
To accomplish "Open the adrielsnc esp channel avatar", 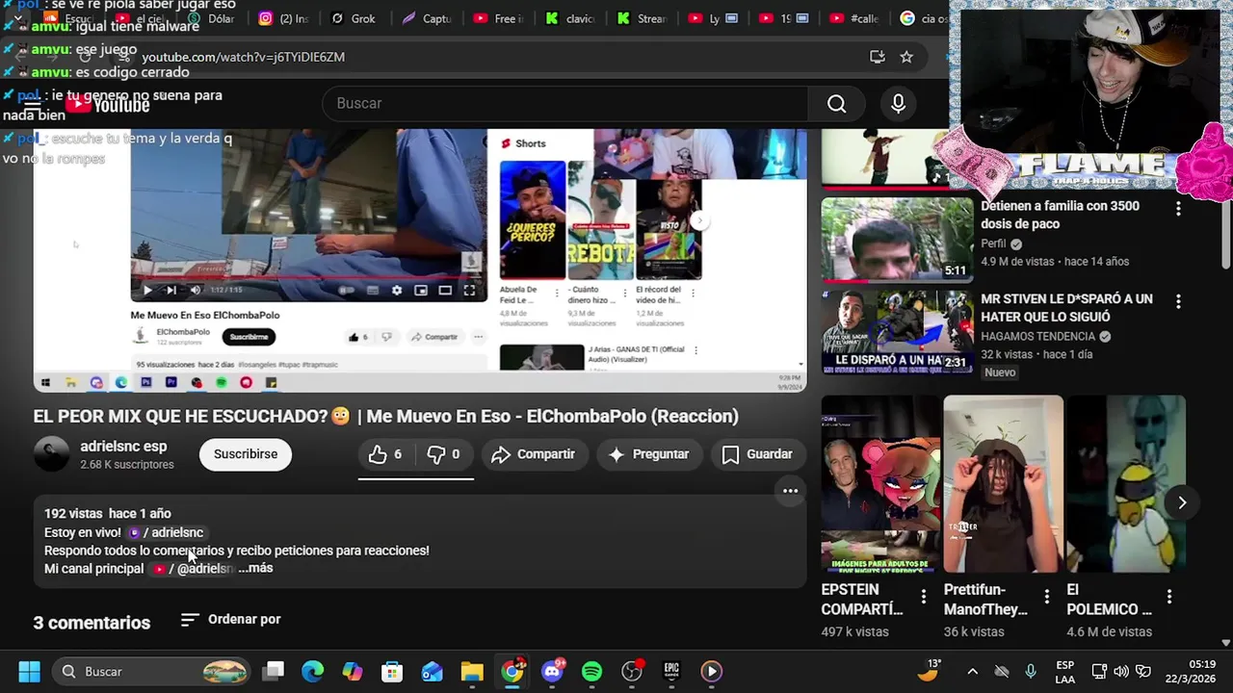I will [52, 454].
